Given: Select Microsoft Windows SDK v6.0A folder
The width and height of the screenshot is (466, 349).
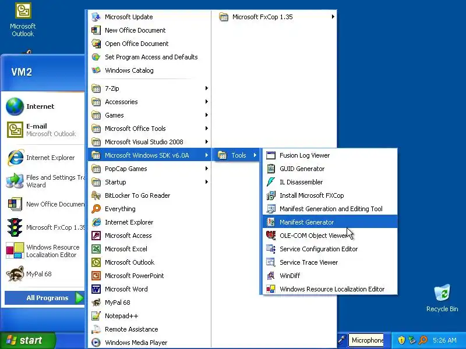Looking at the screenshot, I should [149, 155].
